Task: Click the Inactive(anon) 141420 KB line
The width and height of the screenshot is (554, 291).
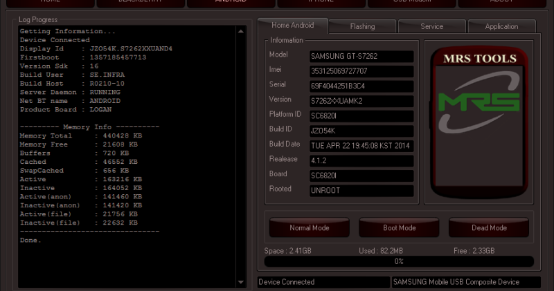Action: point(81,205)
